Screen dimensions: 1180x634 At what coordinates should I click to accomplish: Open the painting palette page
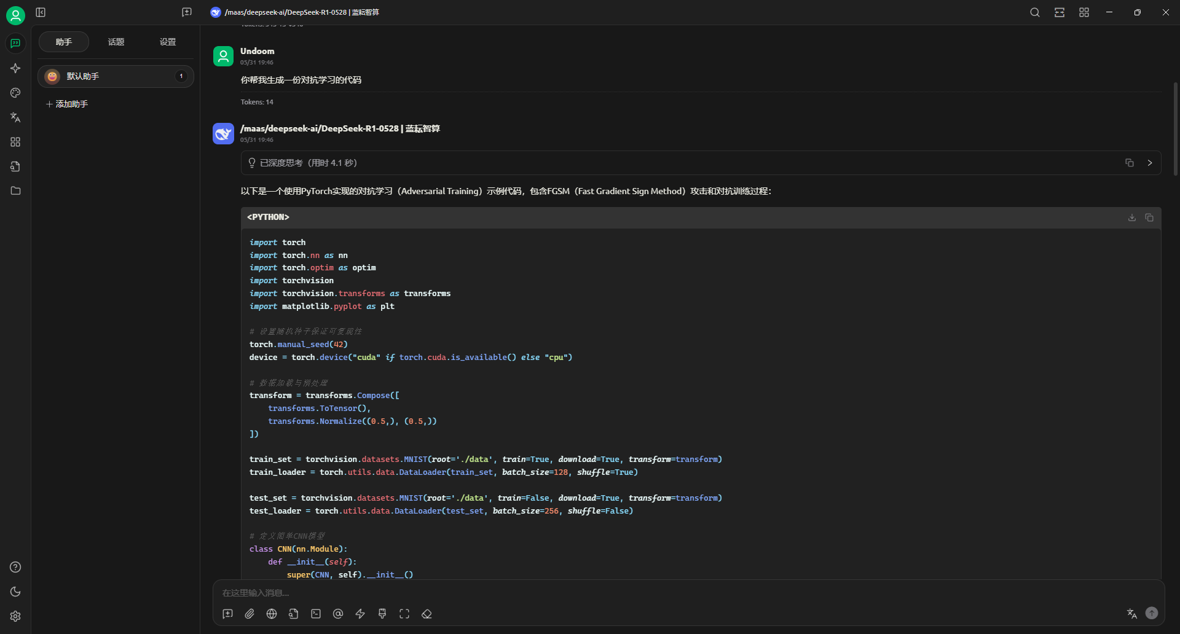click(15, 93)
